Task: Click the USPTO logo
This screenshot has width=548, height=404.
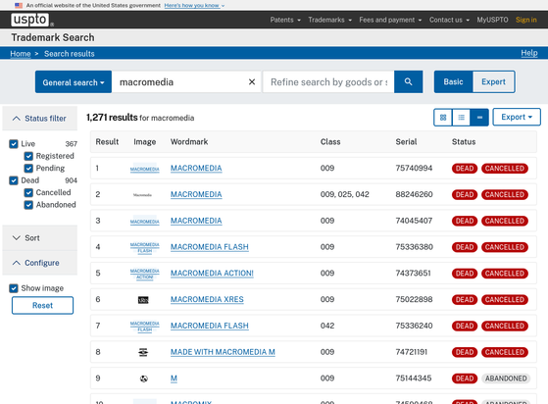Action: coord(29,20)
